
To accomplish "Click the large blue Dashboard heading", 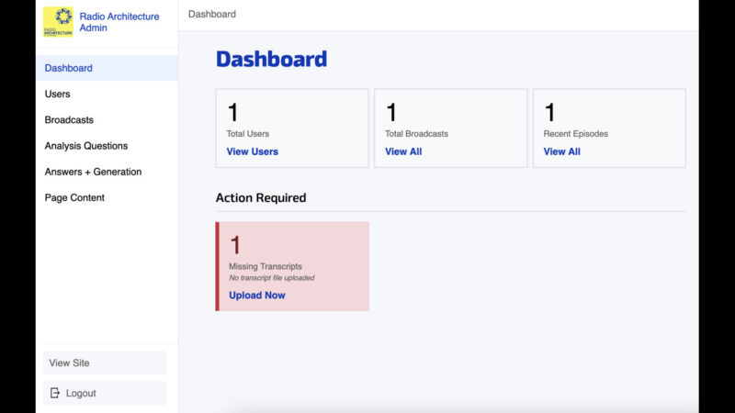I will [x=271, y=60].
